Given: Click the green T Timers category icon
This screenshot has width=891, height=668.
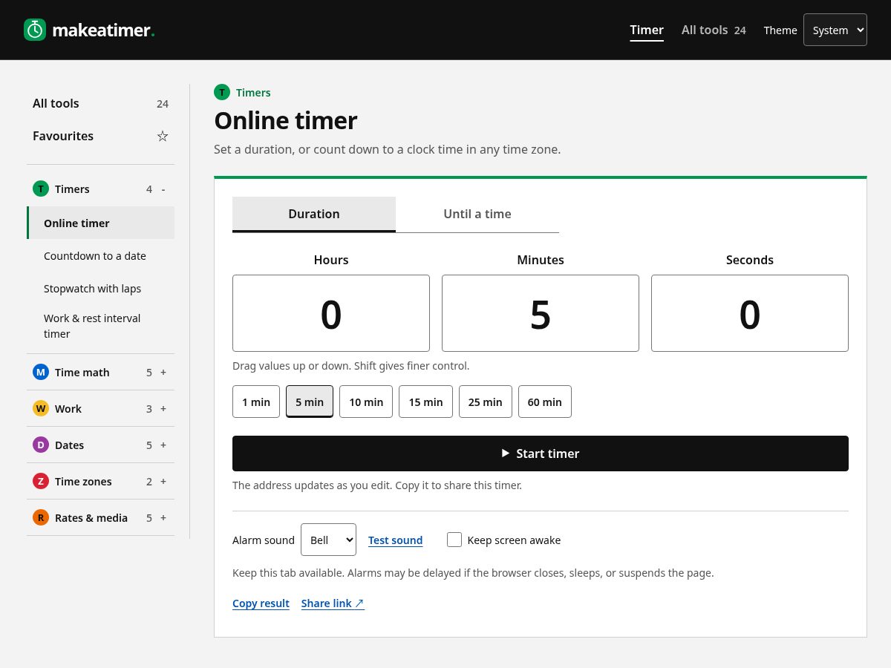Looking at the screenshot, I should 41,189.
